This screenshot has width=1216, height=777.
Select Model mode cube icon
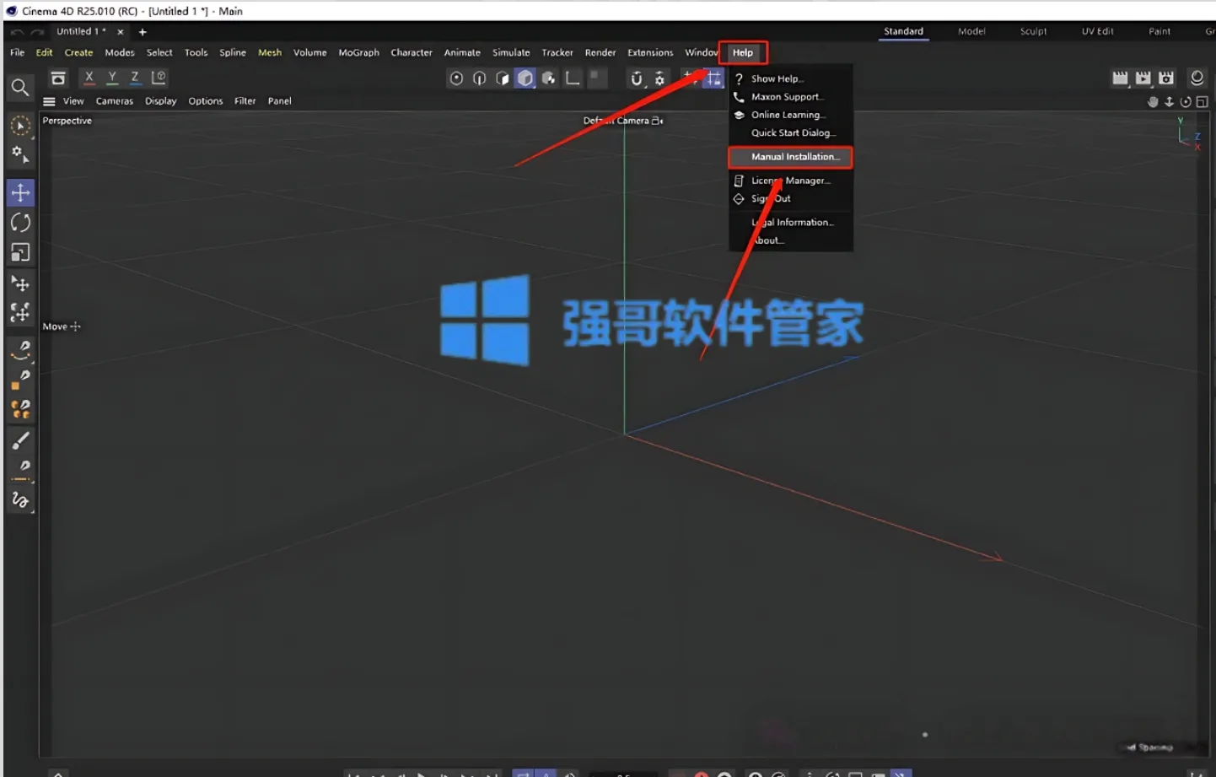[x=525, y=78]
